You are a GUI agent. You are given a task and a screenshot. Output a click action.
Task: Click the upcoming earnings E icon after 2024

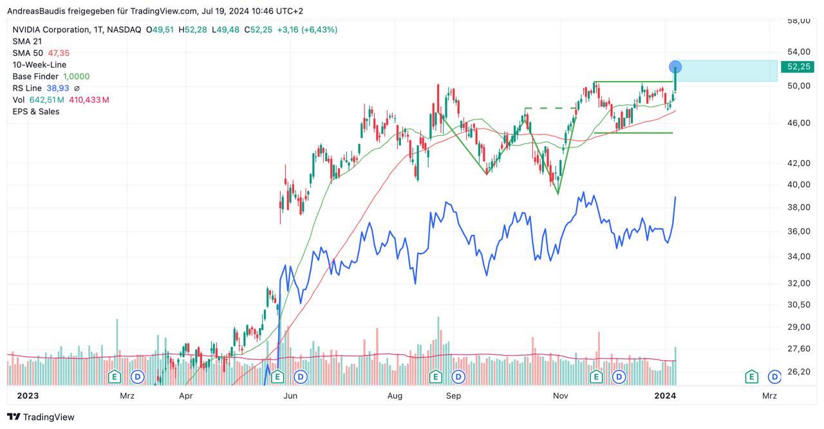[751, 376]
